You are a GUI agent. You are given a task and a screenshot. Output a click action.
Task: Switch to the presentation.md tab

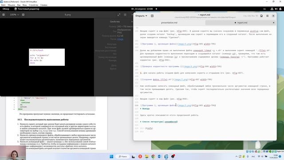tap(169, 23)
